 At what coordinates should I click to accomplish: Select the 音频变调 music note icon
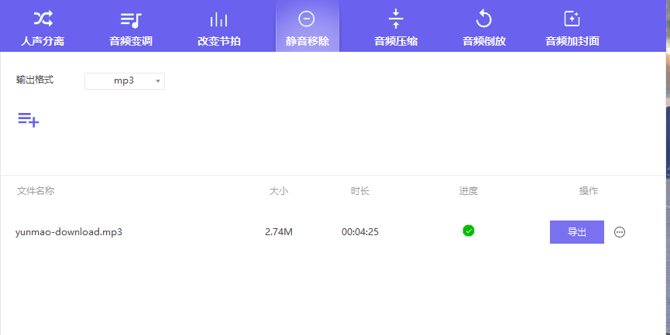131,19
